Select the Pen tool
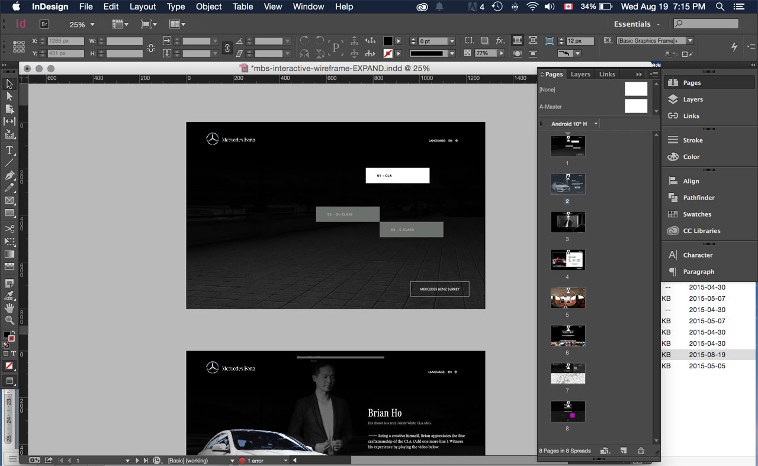 (x=9, y=176)
